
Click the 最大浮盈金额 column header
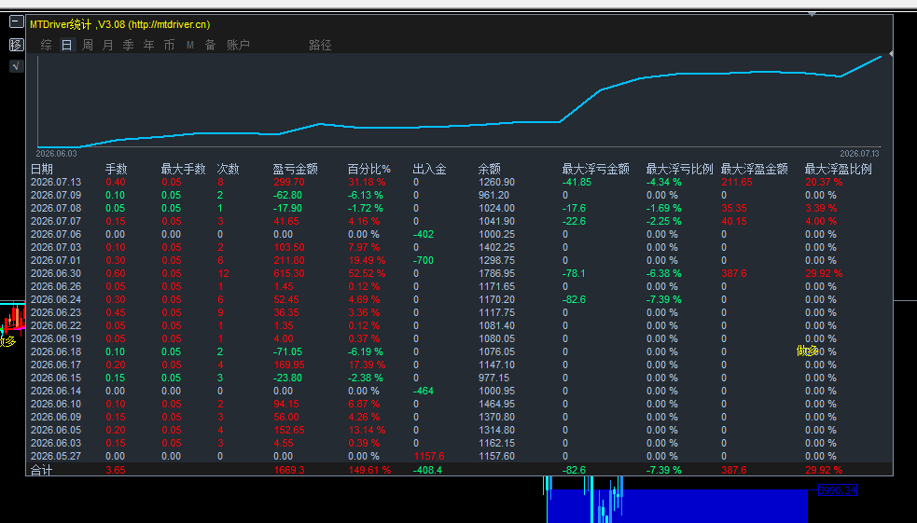coord(755,169)
